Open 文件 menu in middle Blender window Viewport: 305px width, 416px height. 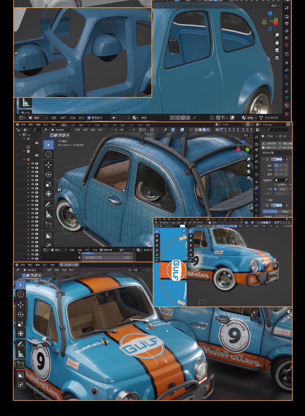point(23,125)
